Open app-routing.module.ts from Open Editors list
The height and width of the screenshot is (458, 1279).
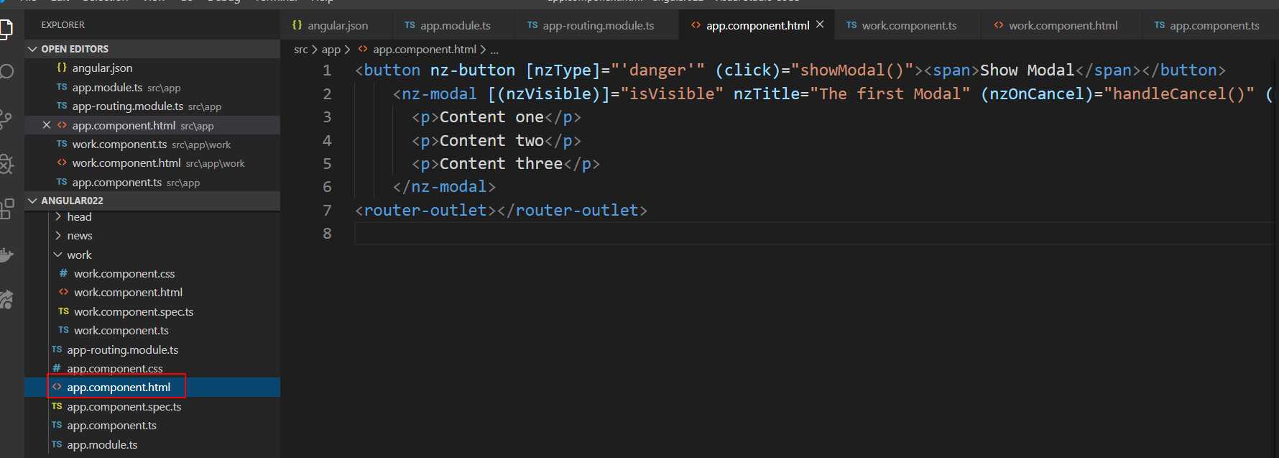152,106
